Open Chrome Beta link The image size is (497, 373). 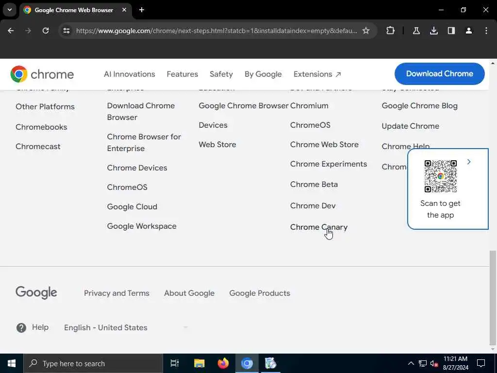[x=314, y=184]
